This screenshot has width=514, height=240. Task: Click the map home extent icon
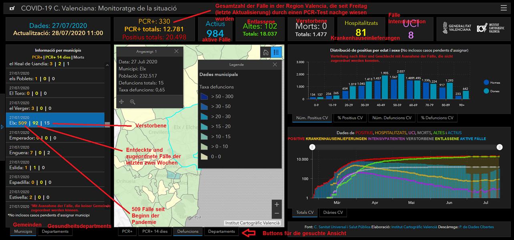tap(266, 52)
